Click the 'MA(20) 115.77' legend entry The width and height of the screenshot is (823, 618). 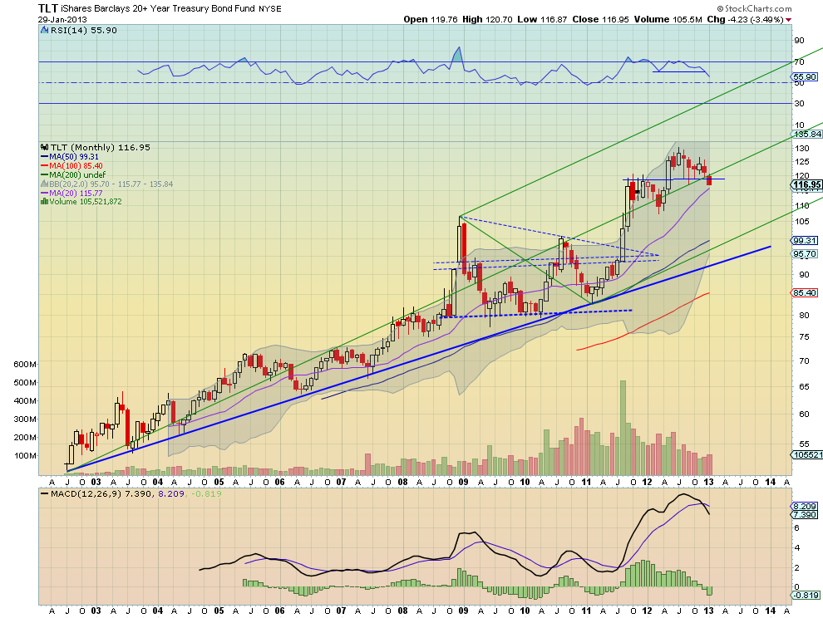click(x=76, y=193)
